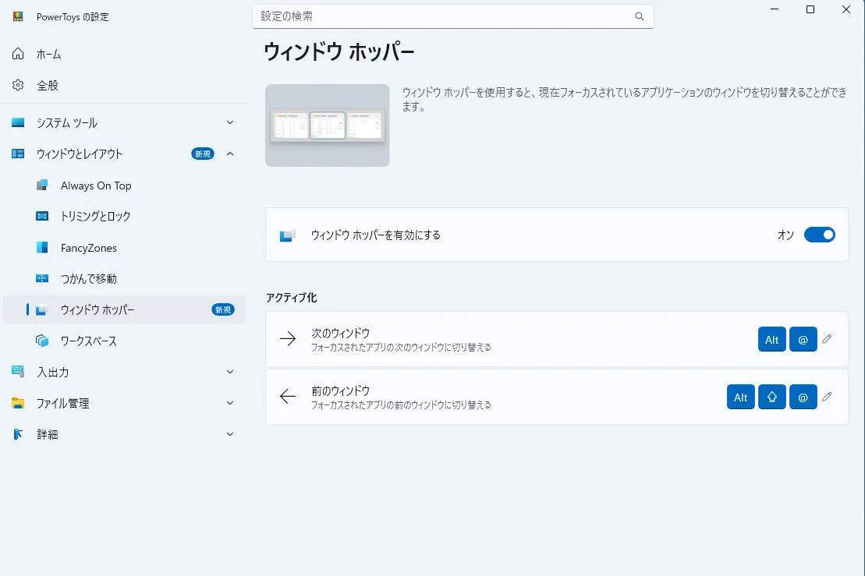Image resolution: width=865 pixels, height=576 pixels.
Task: Click the @ key of 前のウィンドウ shortcut
Action: point(803,397)
